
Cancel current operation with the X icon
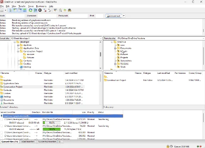pyautogui.click(x=40, y=10)
